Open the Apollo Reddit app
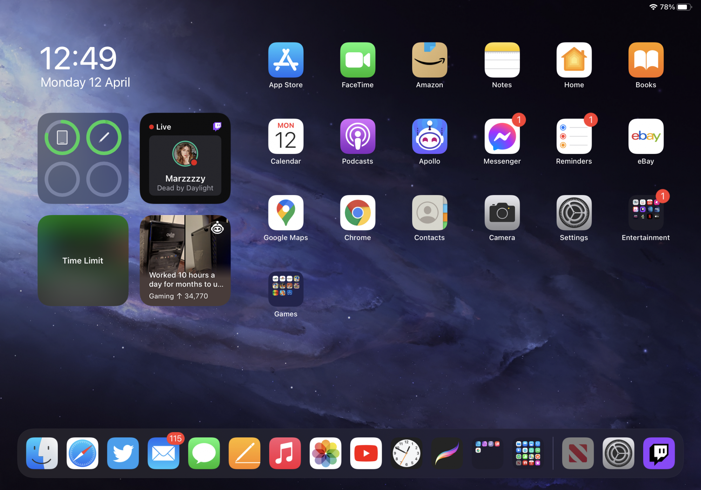The height and width of the screenshot is (490, 701). pos(429,136)
